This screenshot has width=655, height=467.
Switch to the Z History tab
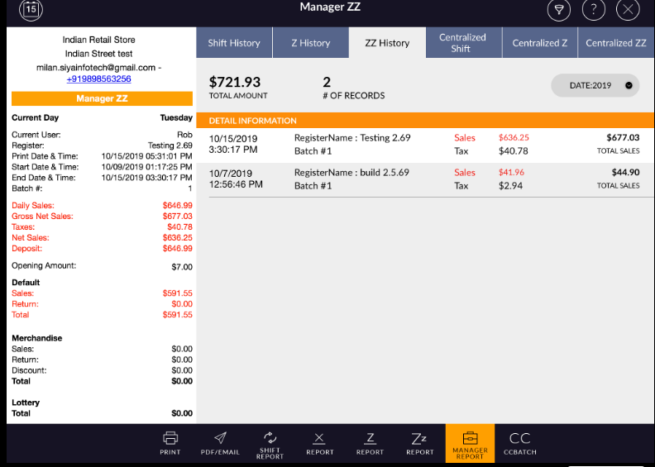pyautogui.click(x=310, y=43)
